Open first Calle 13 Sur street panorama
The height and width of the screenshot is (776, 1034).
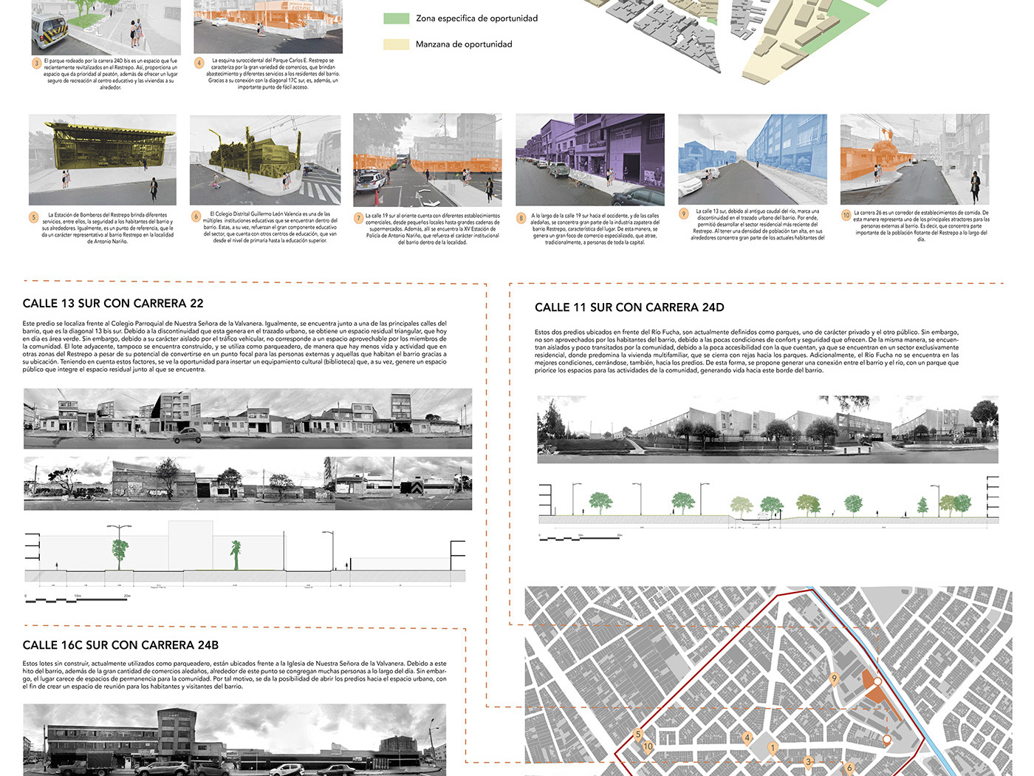click(247, 418)
